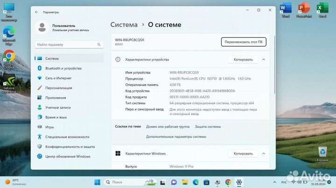Open the Windows Start menu
Screen dimensions: 336x188
tap(97, 182)
